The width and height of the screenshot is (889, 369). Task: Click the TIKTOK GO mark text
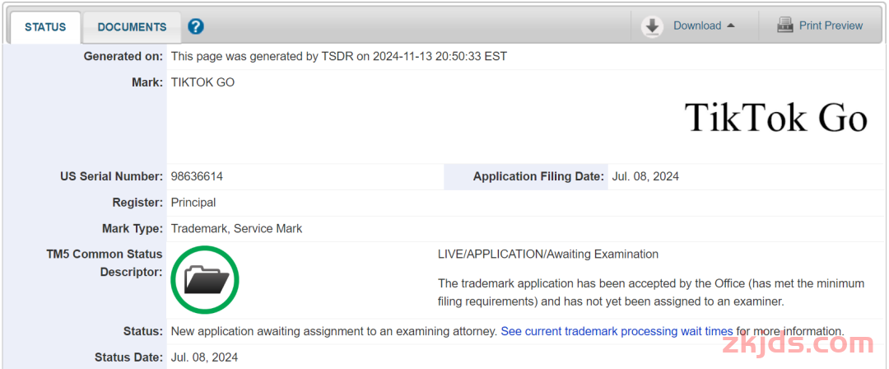pos(202,82)
